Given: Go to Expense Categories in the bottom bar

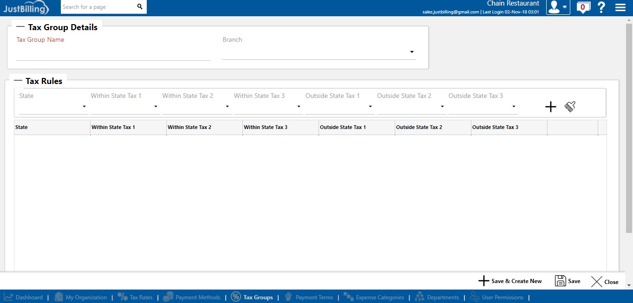Looking at the screenshot, I should pyautogui.click(x=380, y=297).
